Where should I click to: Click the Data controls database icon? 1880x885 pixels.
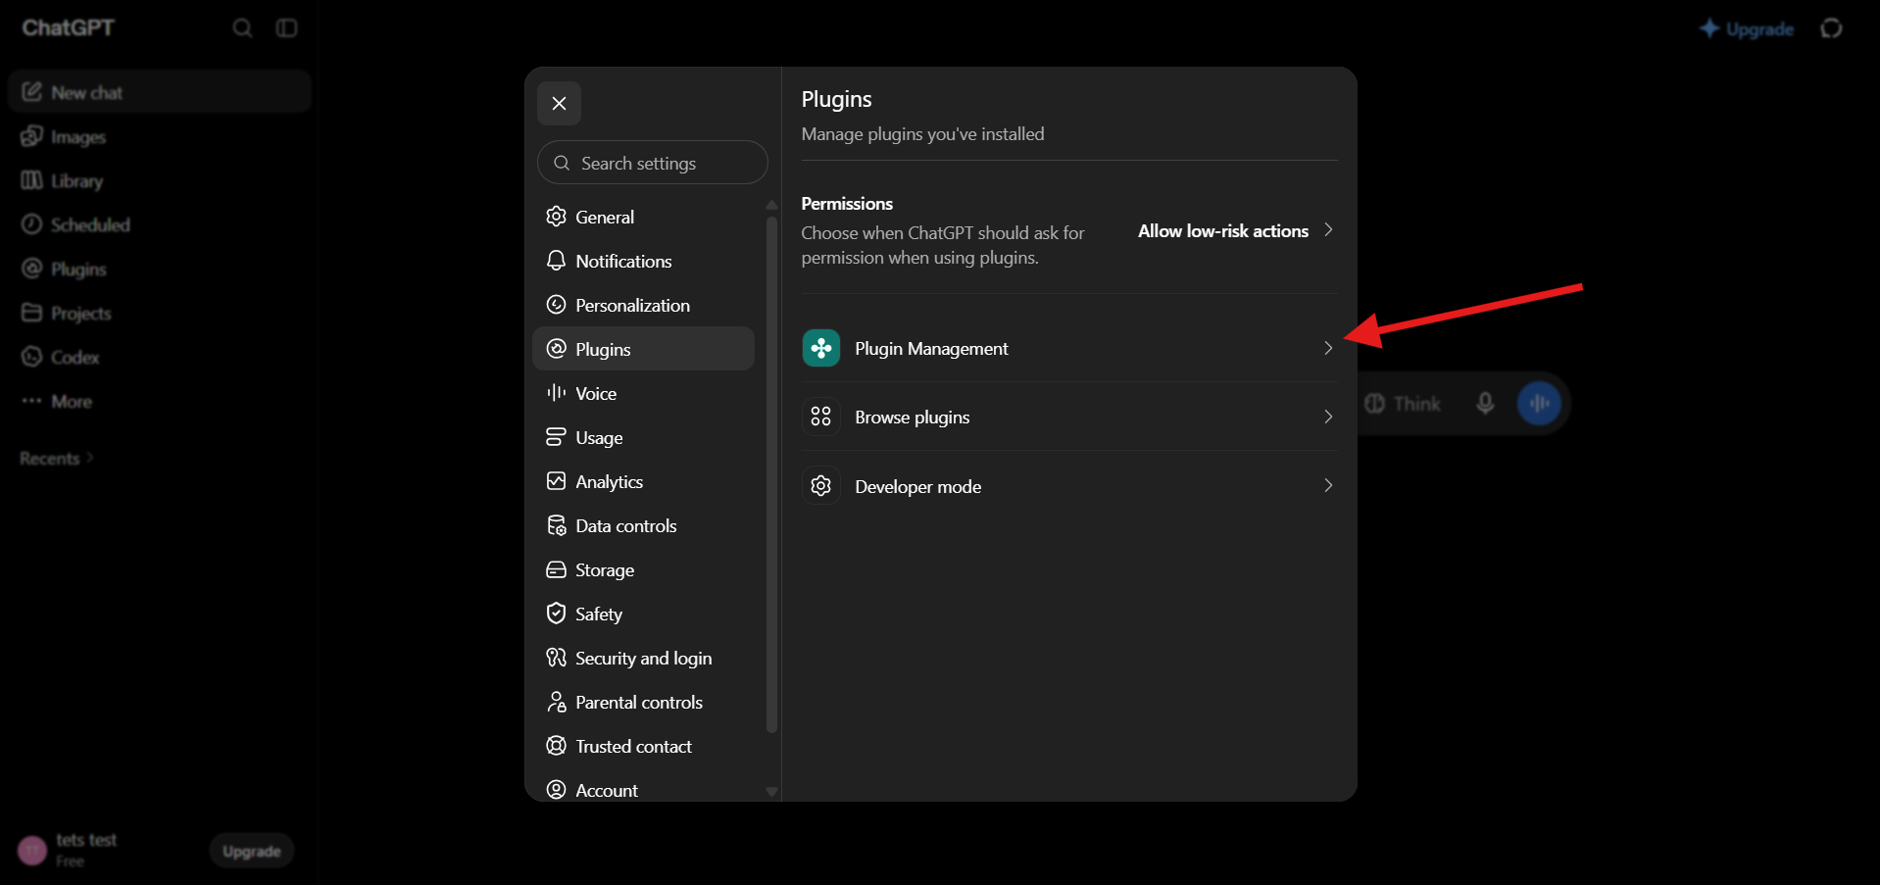(x=556, y=525)
